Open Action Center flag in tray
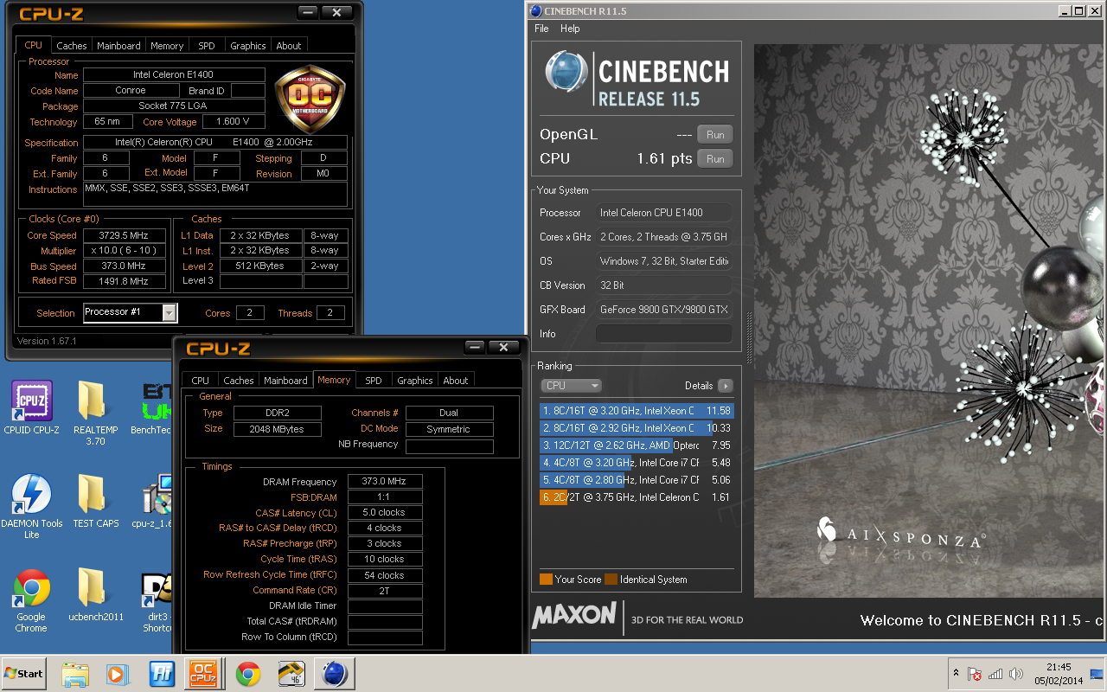This screenshot has height=692, width=1107. (x=975, y=674)
